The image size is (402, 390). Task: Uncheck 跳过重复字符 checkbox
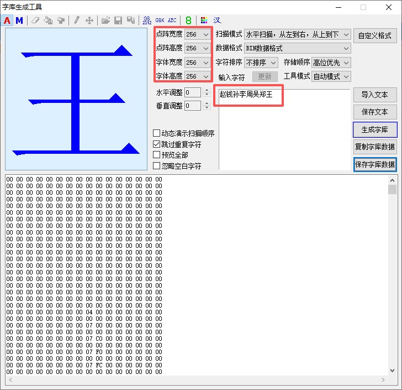tap(156, 144)
